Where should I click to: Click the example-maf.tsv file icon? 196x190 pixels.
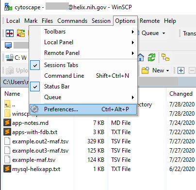[7, 160]
